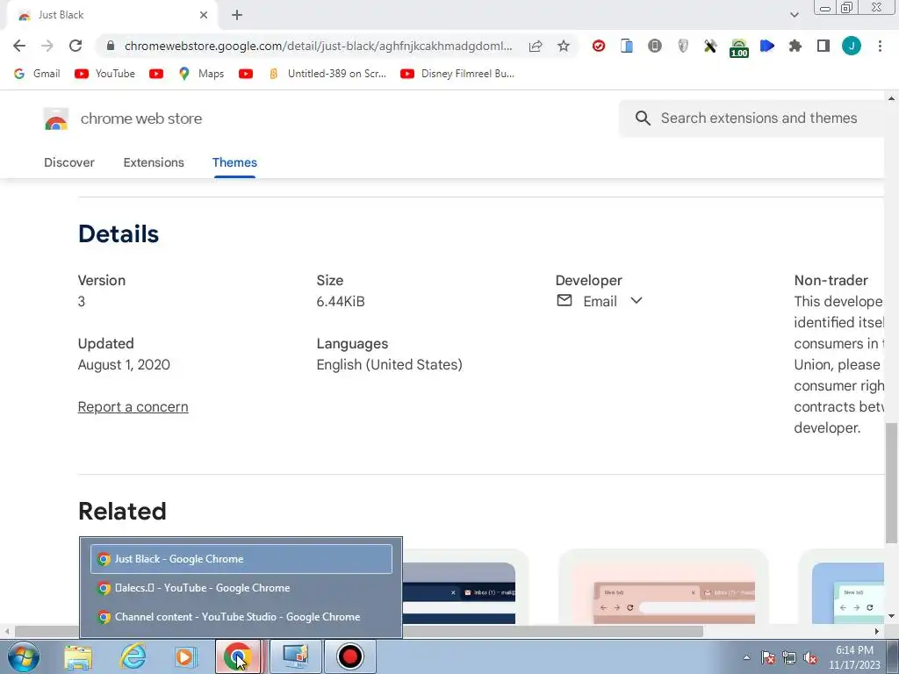The image size is (899, 674).
Task: Click the share page icon in address bar
Action: coord(536,46)
